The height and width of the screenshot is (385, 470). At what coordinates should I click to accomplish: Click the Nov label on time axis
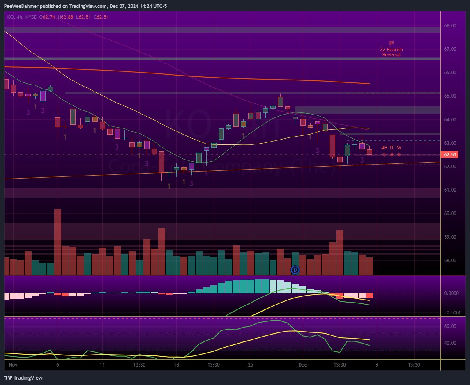click(x=13, y=364)
